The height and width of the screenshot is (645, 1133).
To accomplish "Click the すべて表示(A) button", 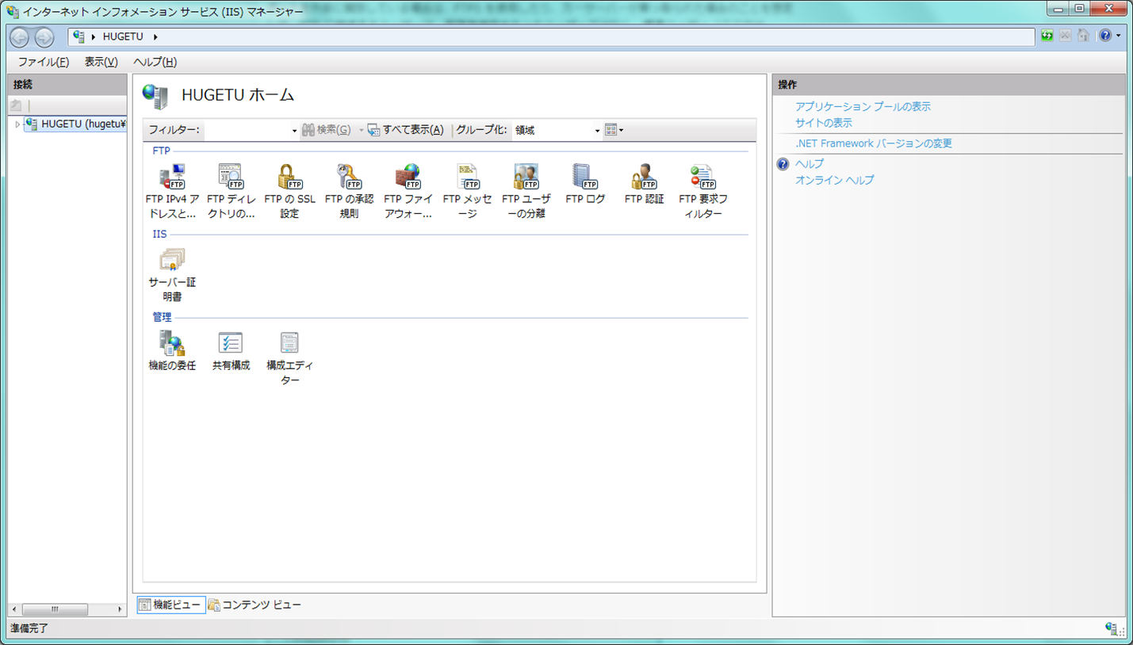I will click(x=406, y=130).
